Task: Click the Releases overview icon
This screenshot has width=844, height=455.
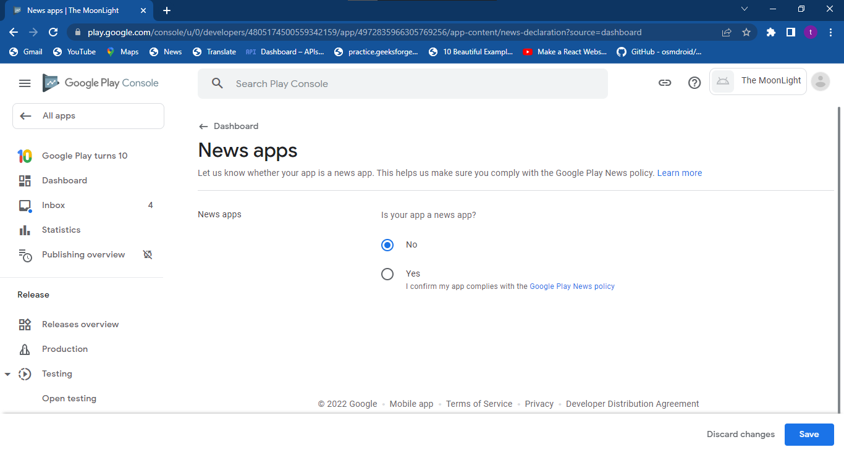Action: 25,324
